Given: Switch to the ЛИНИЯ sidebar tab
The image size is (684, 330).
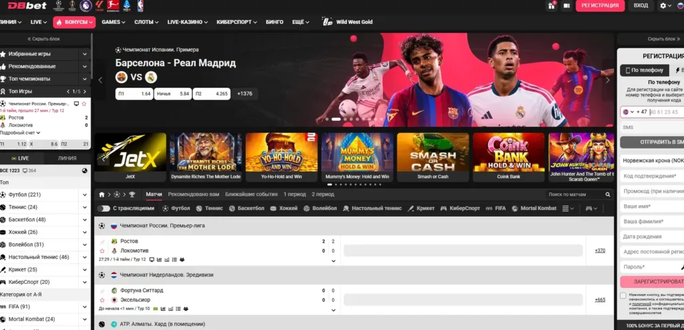Looking at the screenshot, I should click(x=67, y=158).
